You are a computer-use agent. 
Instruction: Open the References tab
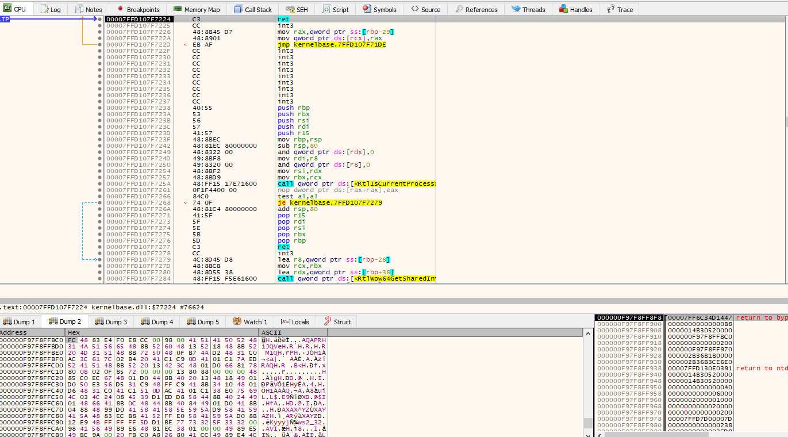pos(476,9)
